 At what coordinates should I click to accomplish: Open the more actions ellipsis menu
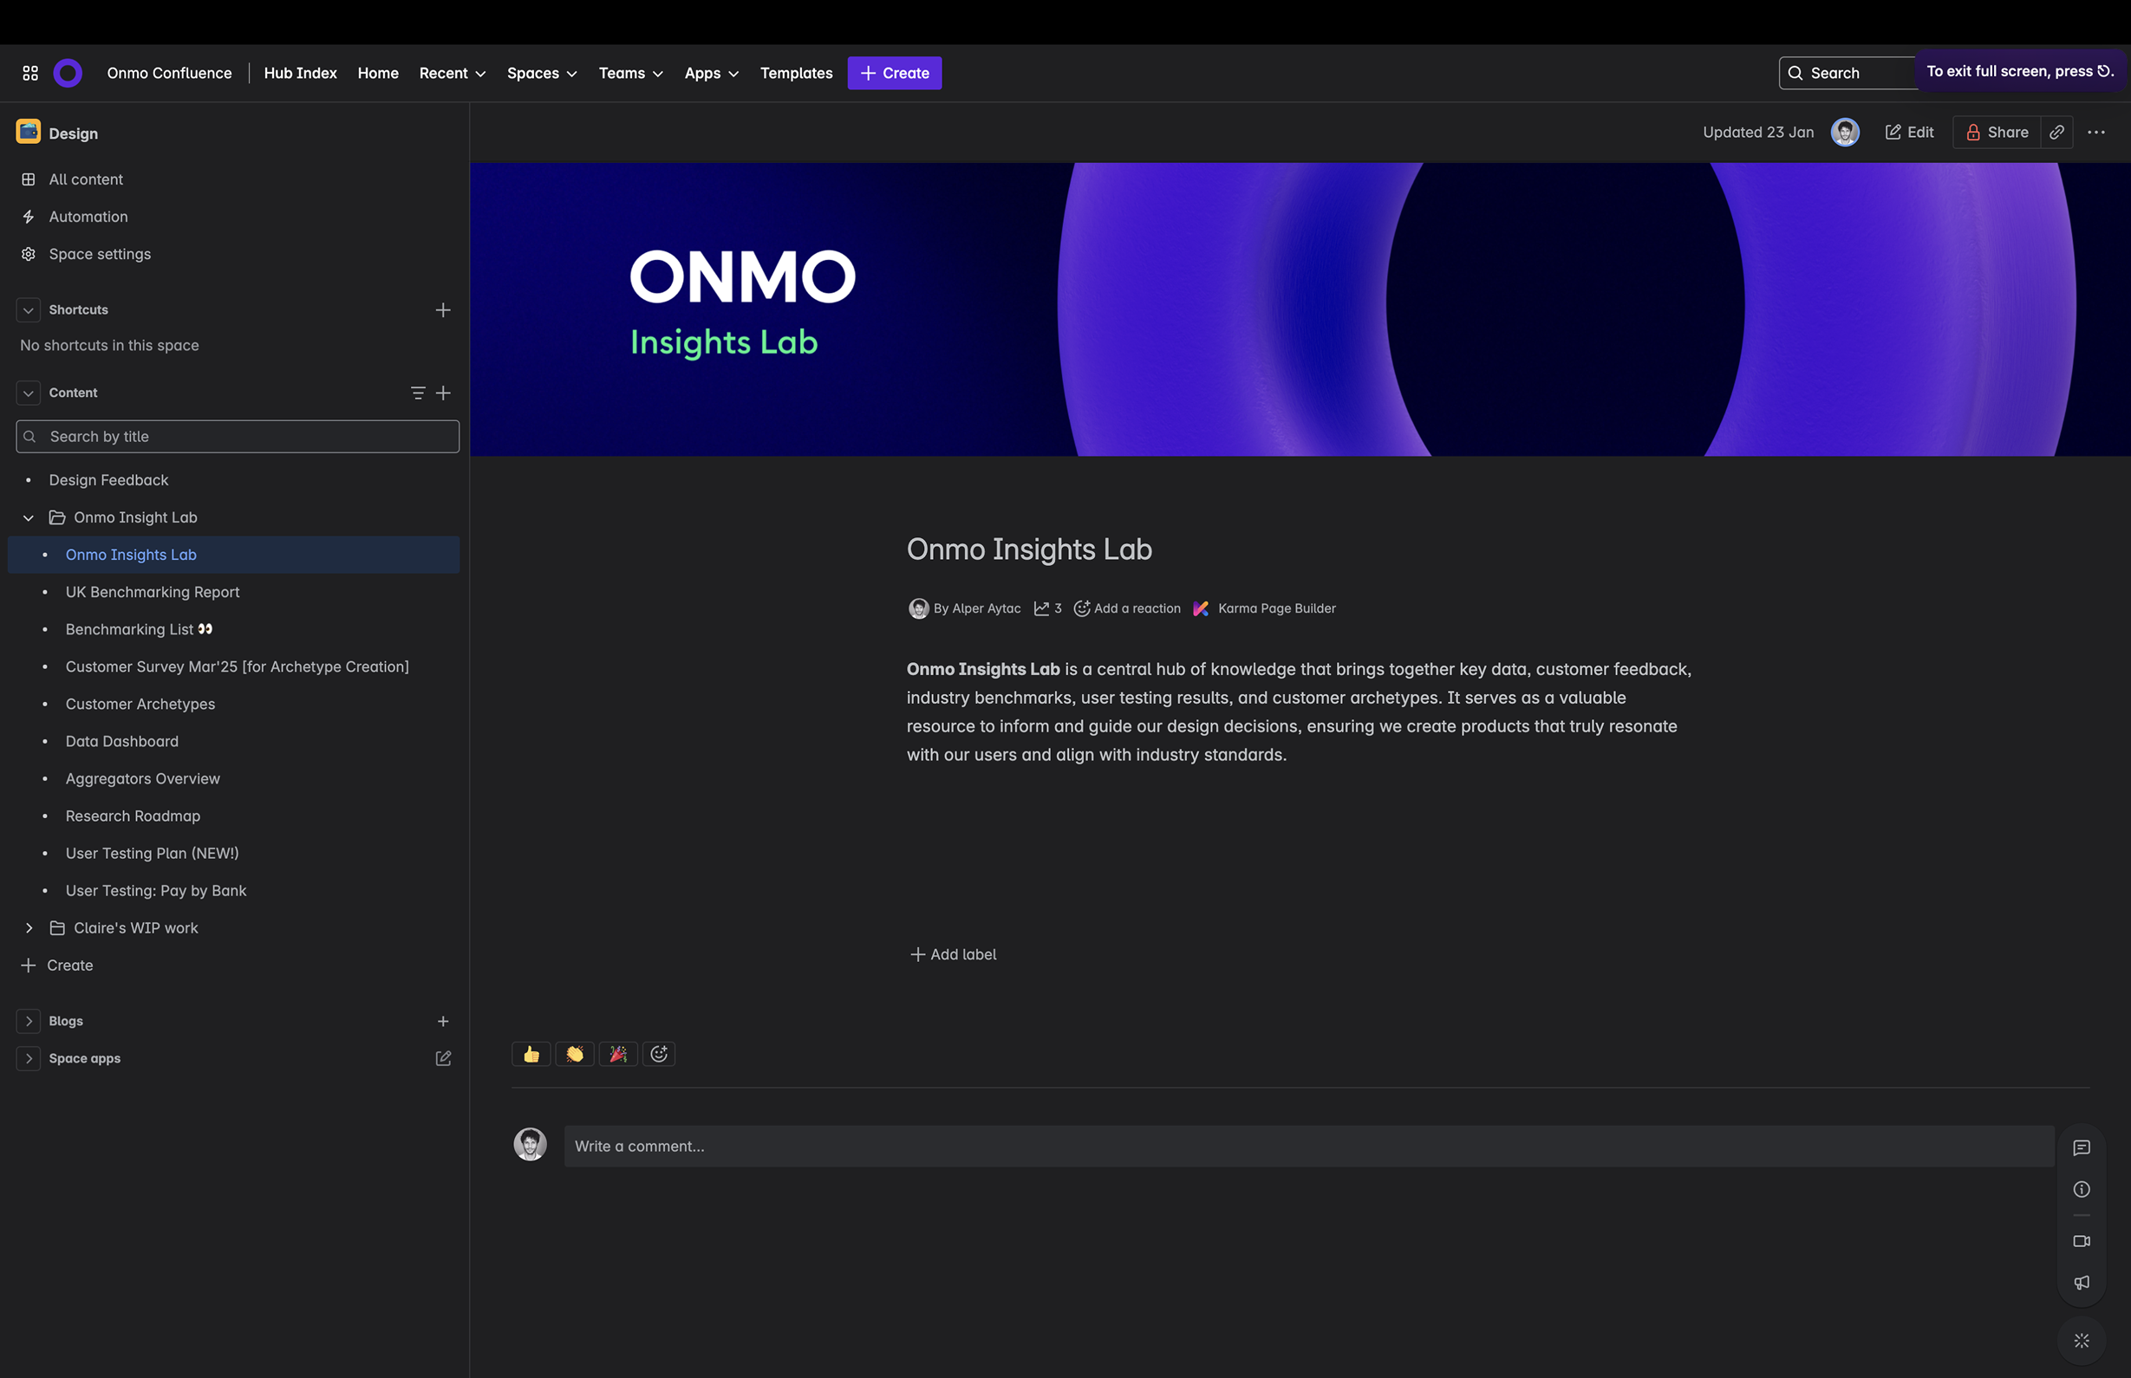(x=2096, y=133)
